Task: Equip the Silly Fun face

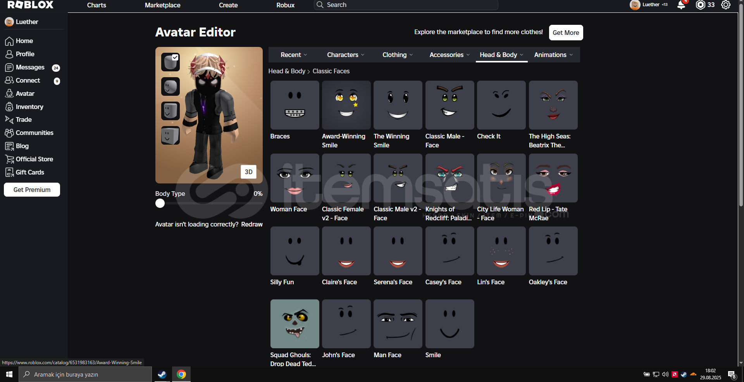Action: (x=294, y=251)
